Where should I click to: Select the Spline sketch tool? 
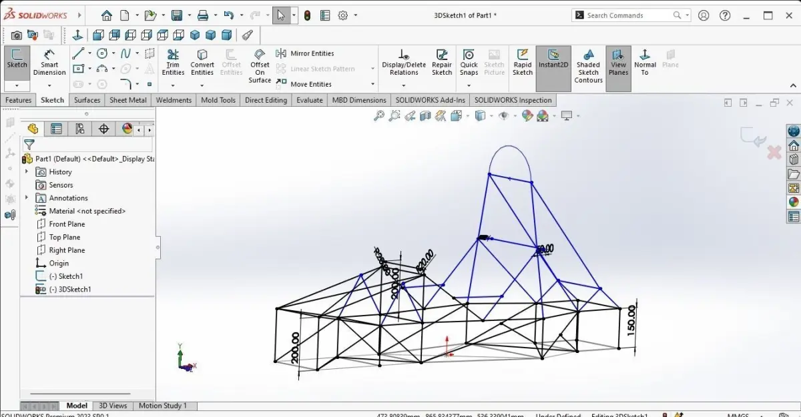[125, 53]
